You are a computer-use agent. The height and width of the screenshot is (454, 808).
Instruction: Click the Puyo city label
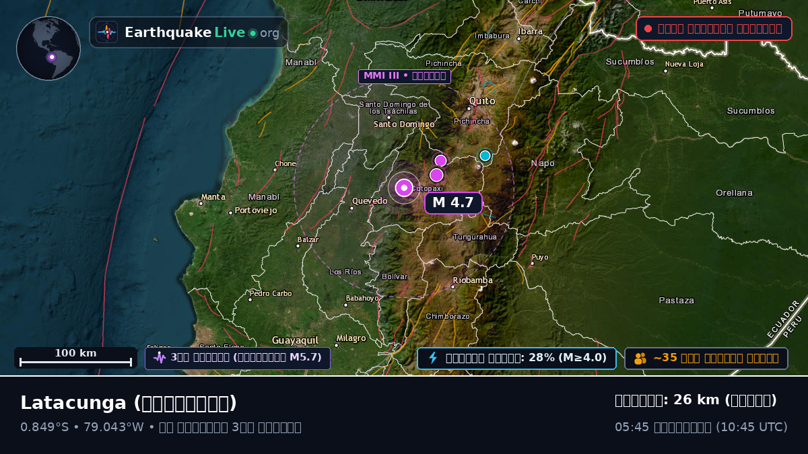540,258
